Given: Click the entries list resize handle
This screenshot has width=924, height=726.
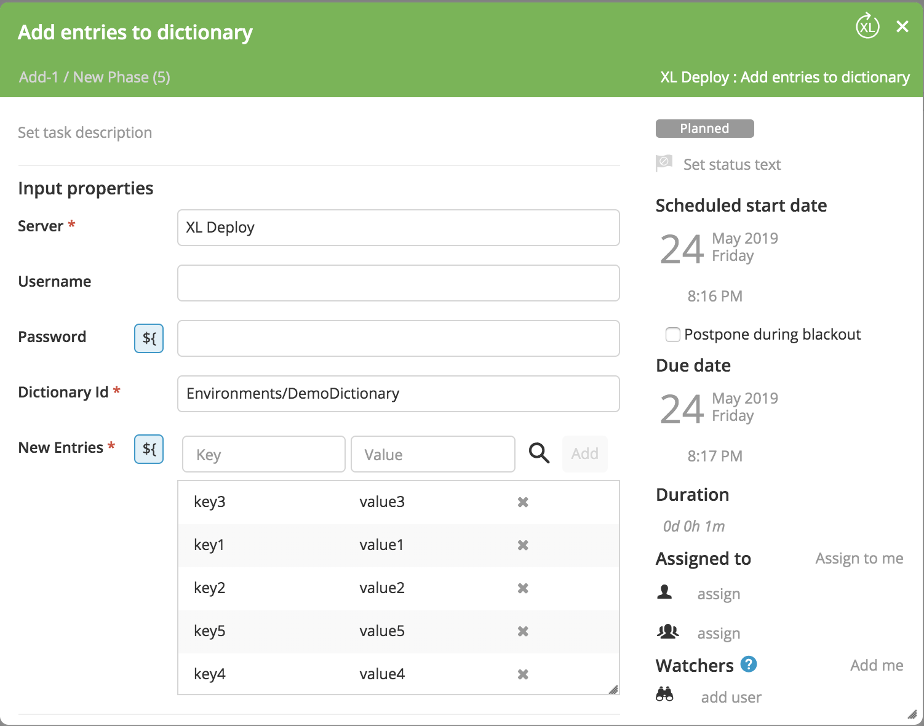Looking at the screenshot, I should (x=613, y=689).
